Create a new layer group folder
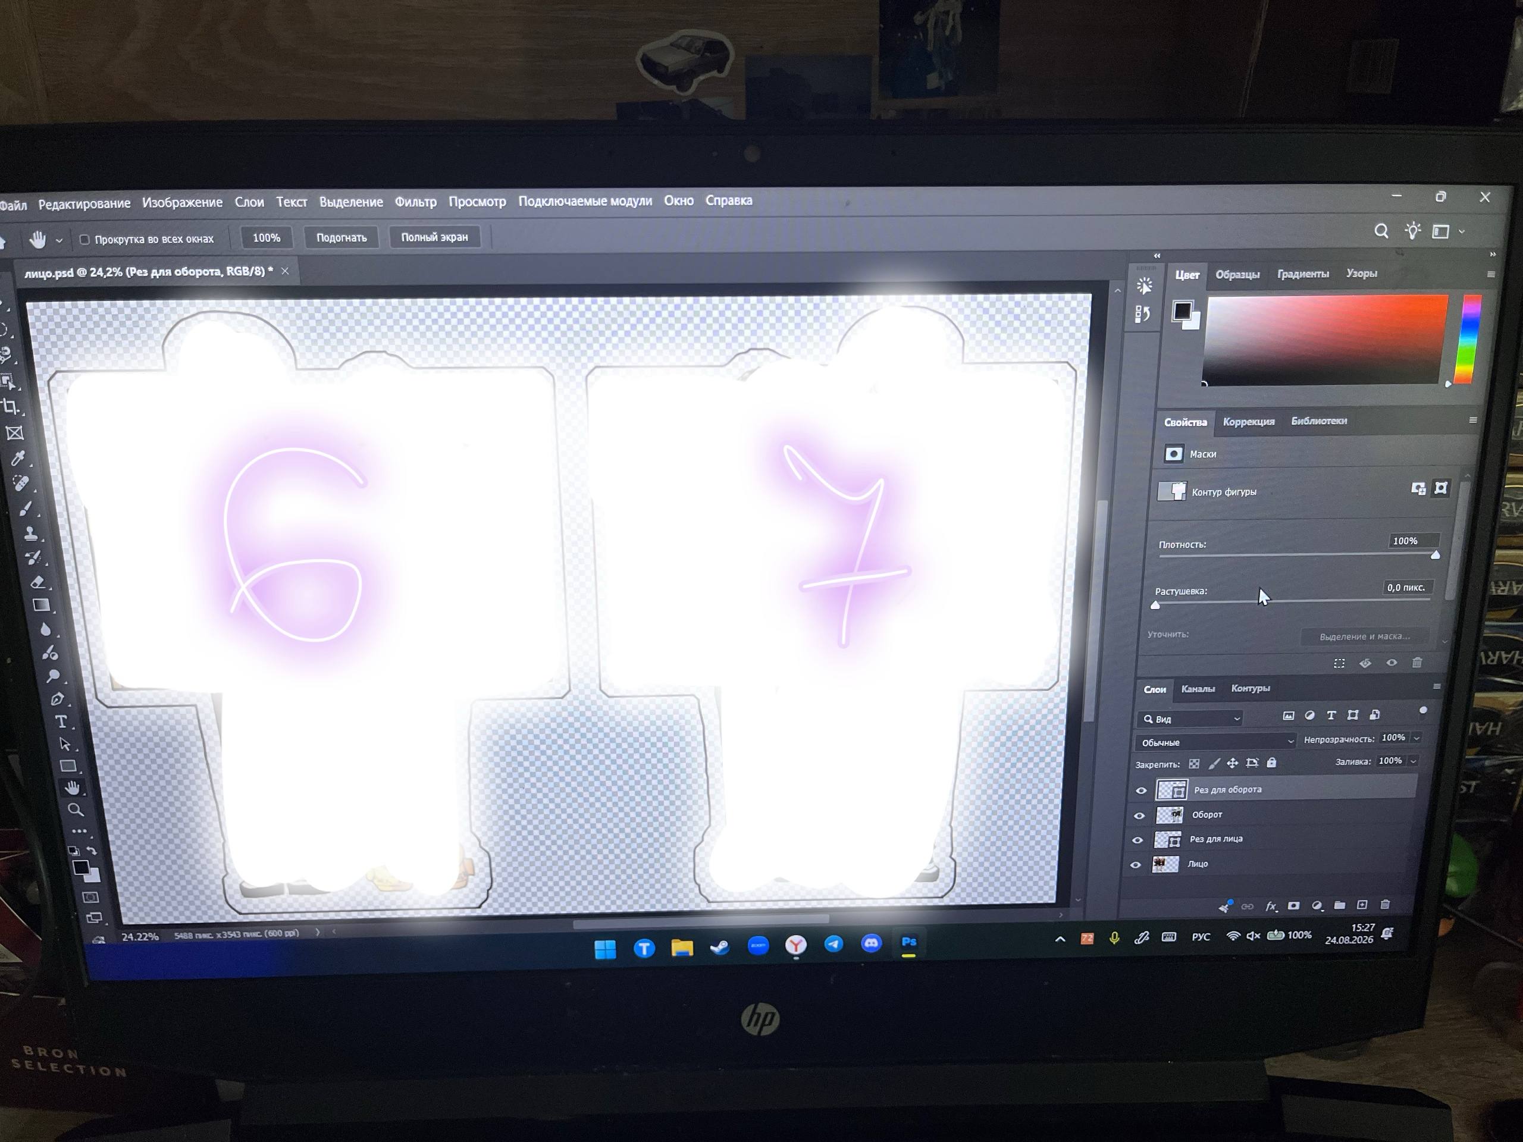The image size is (1523, 1142). [1339, 905]
